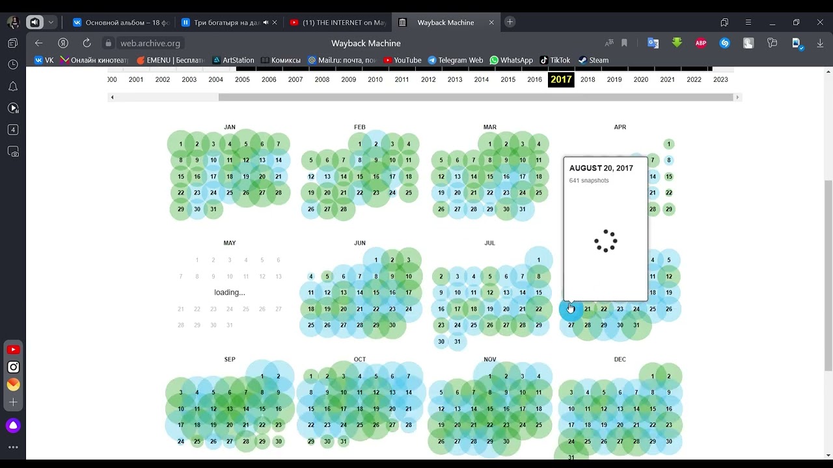Bookmark this page with ribbon icon

(624, 43)
